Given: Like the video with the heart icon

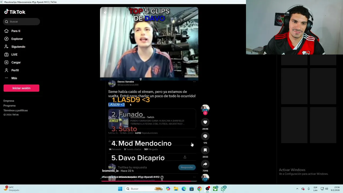Looking at the screenshot, I should pos(205,122).
